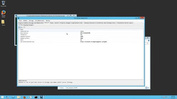Click the Categorized view icon in property grid

[19, 27]
